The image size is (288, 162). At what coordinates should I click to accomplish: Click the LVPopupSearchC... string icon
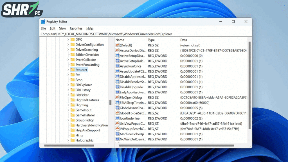117,129
